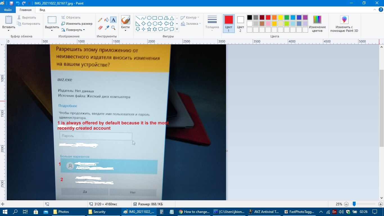Image resolution: width=384 pixels, height=216 pixels.
Task: Click the Кисти brush icon
Action: coord(125,20)
